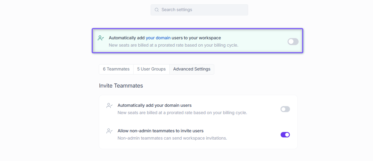Image resolution: width=373 pixels, height=161 pixels.
Task: Click the green user-check icon in highlighted banner
Action: 101,38
